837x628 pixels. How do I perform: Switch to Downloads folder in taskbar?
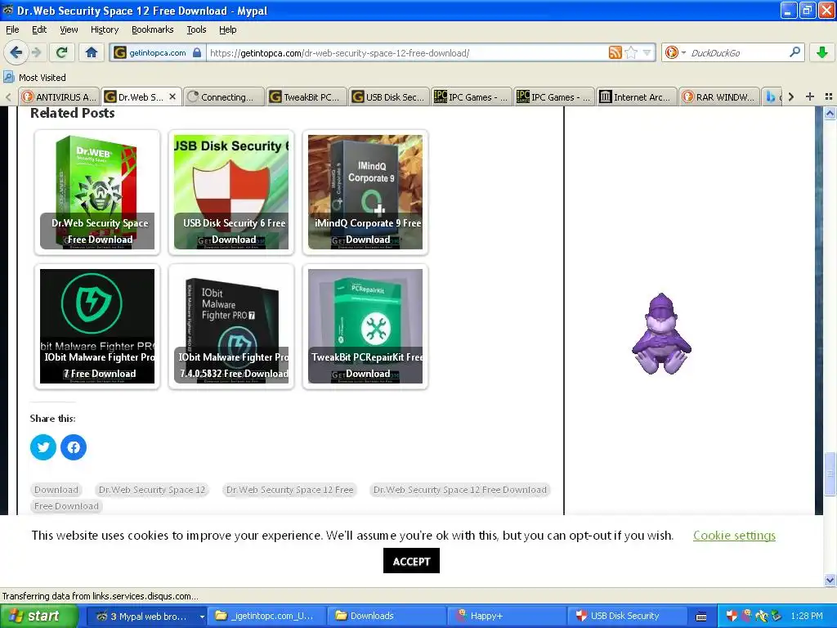(387, 617)
